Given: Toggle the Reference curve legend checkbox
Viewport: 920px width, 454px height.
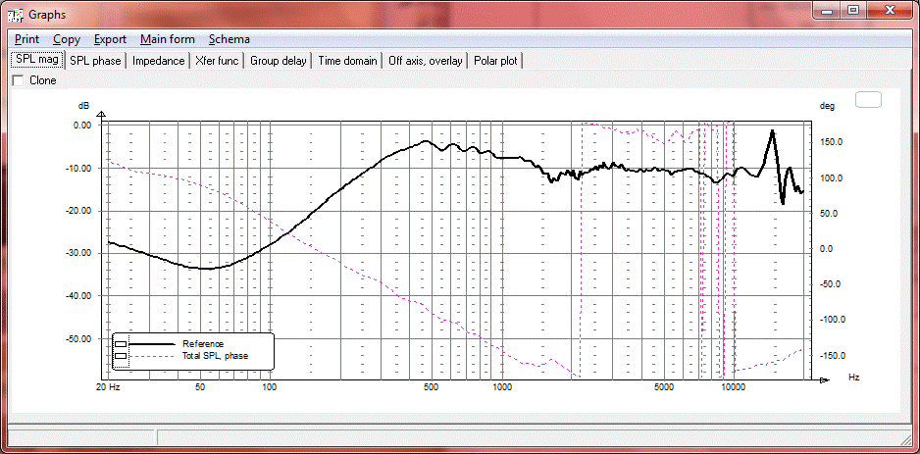Looking at the screenshot, I should (x=121, y=344).
